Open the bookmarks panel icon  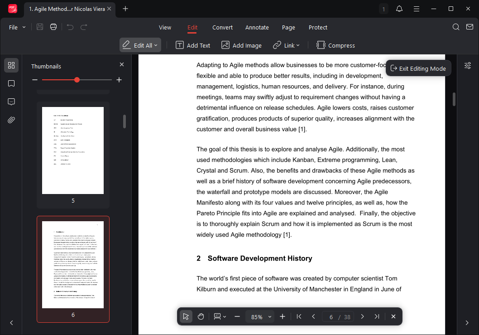point(11,83)
